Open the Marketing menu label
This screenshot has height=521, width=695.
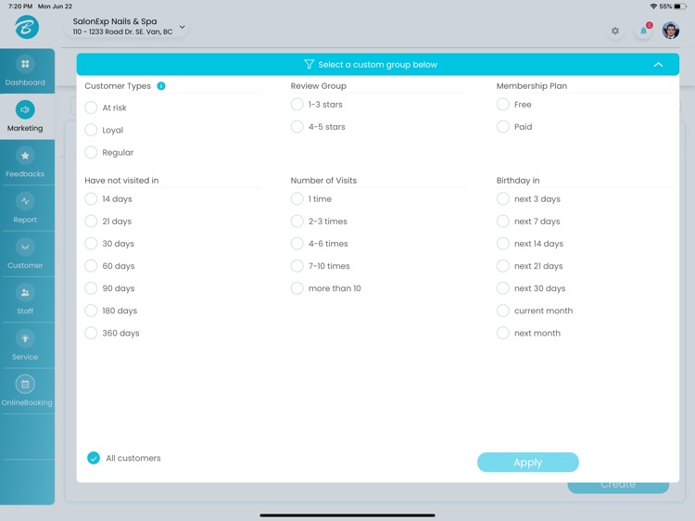pos(25,128)
